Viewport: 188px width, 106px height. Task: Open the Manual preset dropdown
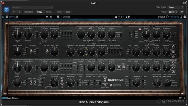click(x=32, y=7)
